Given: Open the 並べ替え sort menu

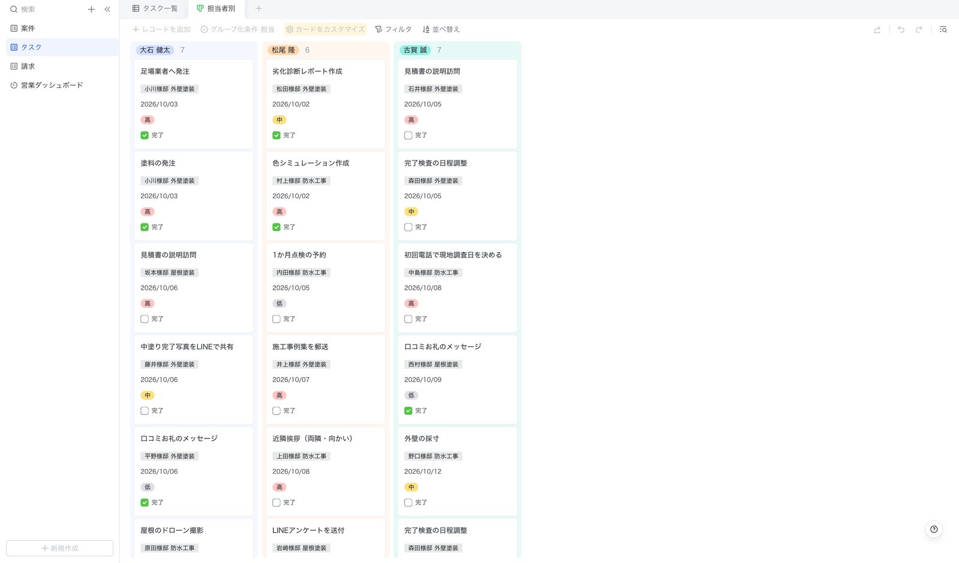Looking at the screenshot, I should [441, 29].
